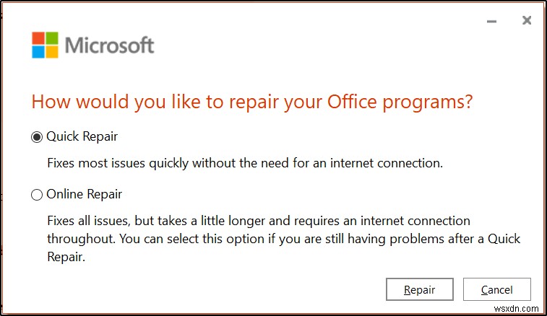This screenshot has height=316, width=547.
Task: Click the blue square of the Microsoft logo
Action: pyautogui.click(x=38, y=51)
